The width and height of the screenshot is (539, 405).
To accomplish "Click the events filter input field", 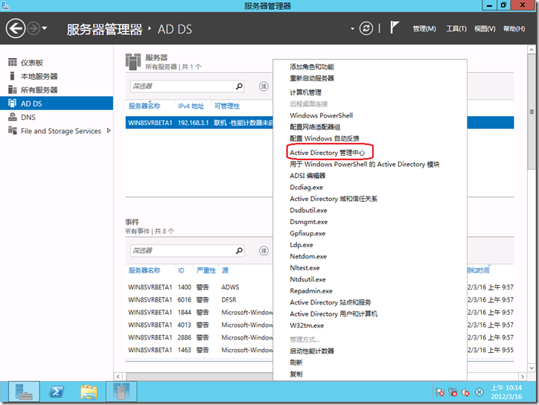I will [182, 251].
